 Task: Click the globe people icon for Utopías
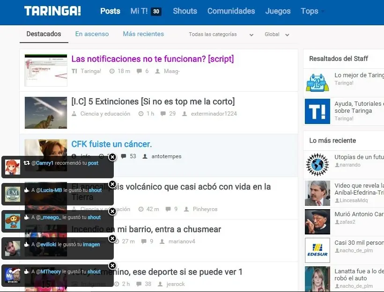click(318, 164)
